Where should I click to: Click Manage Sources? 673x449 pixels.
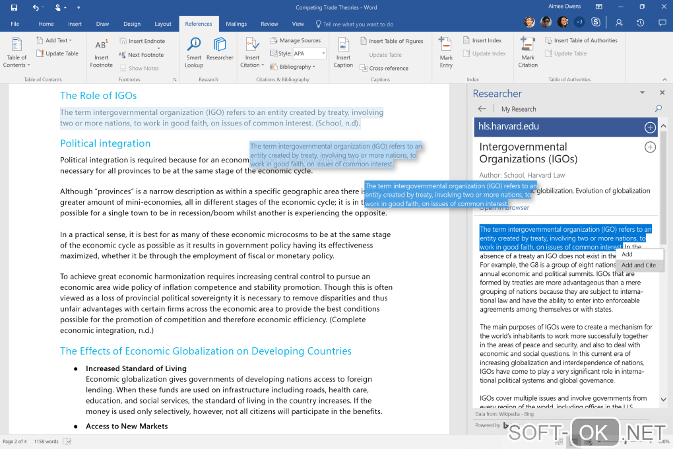pos(296,40)
